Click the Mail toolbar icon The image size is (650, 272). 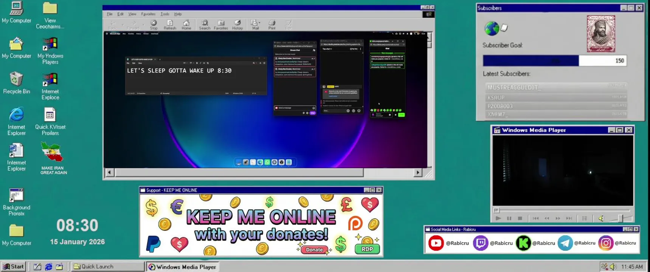point(255,25)
